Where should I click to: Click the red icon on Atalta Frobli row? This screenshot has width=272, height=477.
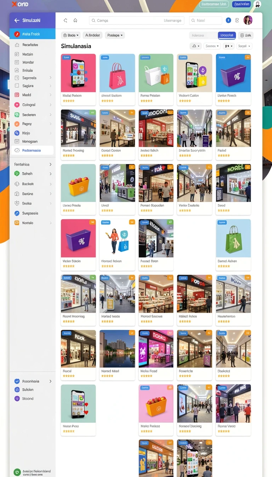[x=17, y=34]
